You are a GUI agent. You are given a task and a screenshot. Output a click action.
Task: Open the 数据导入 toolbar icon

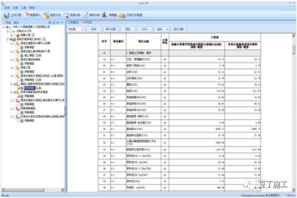pyautogui.click(x=26, y=15)
